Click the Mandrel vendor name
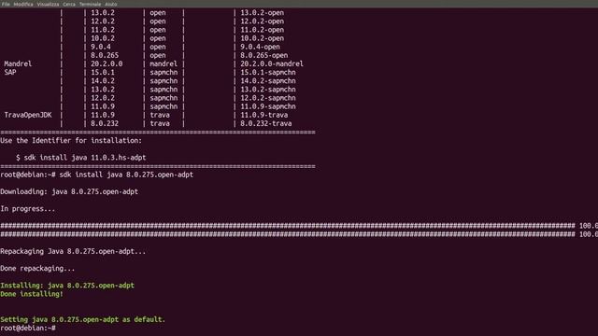 point(18,63)
